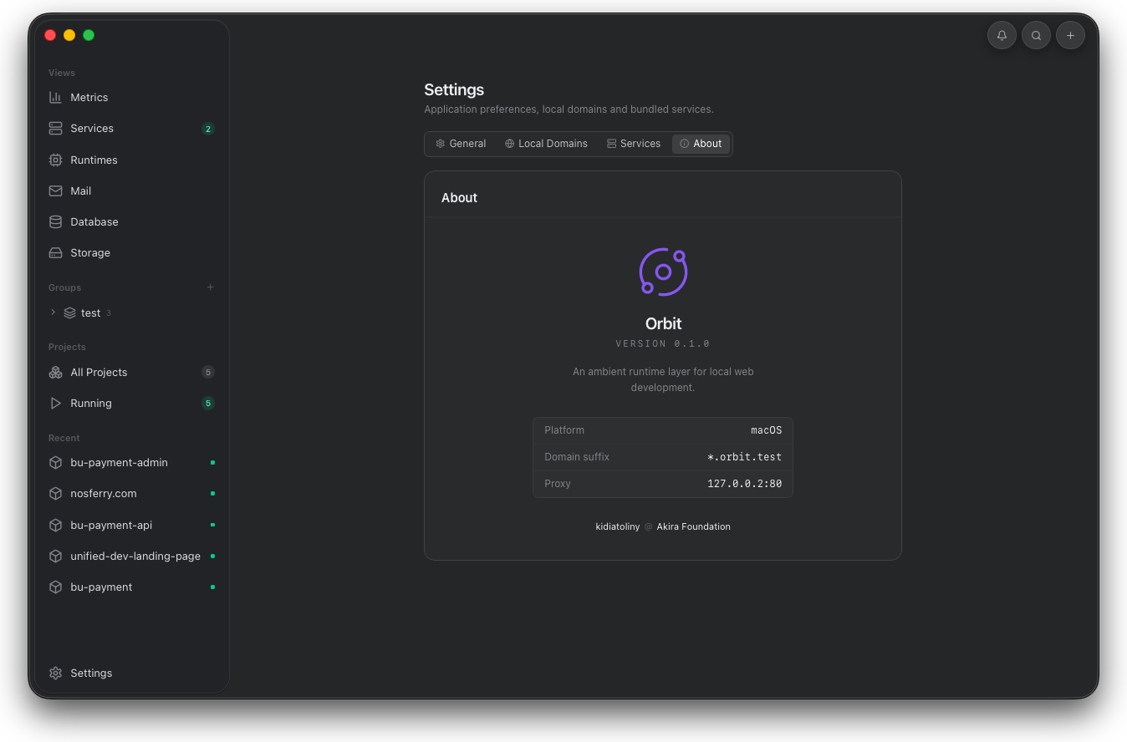Click the unified-dev-landing-page package icon
The image size is (1127, 742).
pyautogui.click(x=55, y=556)
